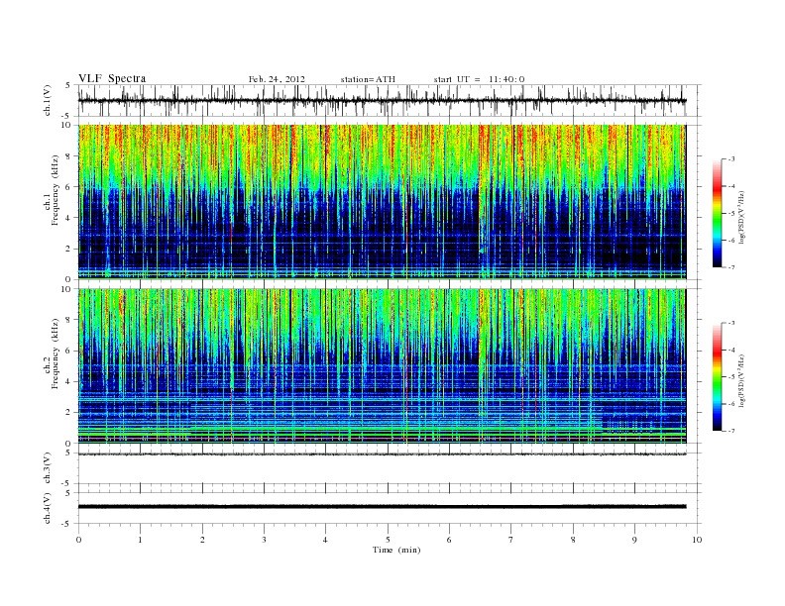Click the "-3" label on ch.2 colorbar
The image size is (785, 606).
pyautogui.click(x=731, y=323)
